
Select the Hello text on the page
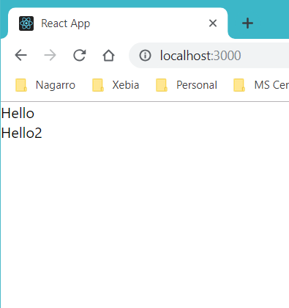click(x=18, y=114)
